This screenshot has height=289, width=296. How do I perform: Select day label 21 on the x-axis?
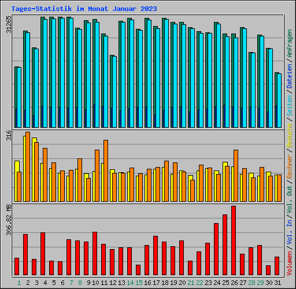click(191, 283)
